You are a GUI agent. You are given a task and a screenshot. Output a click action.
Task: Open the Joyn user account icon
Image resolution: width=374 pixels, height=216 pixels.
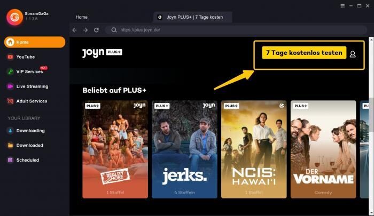pos(353,54)
